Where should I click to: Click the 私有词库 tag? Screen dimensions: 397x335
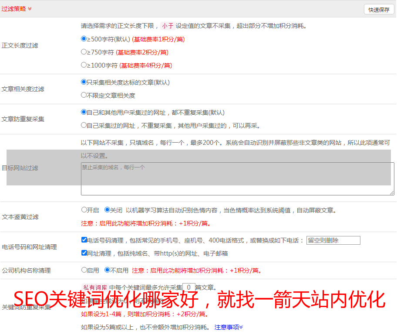click(95, 287)
